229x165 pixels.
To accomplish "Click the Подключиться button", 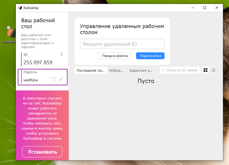I will point(150,56).
